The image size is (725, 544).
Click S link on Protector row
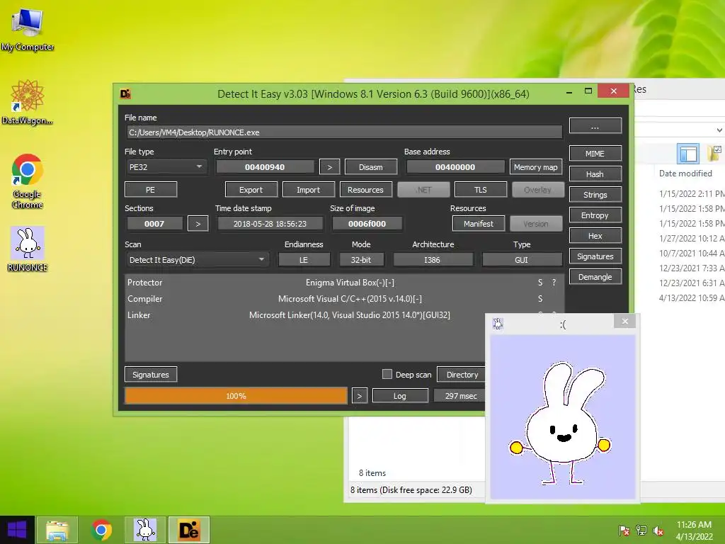(x=540, y=283)
